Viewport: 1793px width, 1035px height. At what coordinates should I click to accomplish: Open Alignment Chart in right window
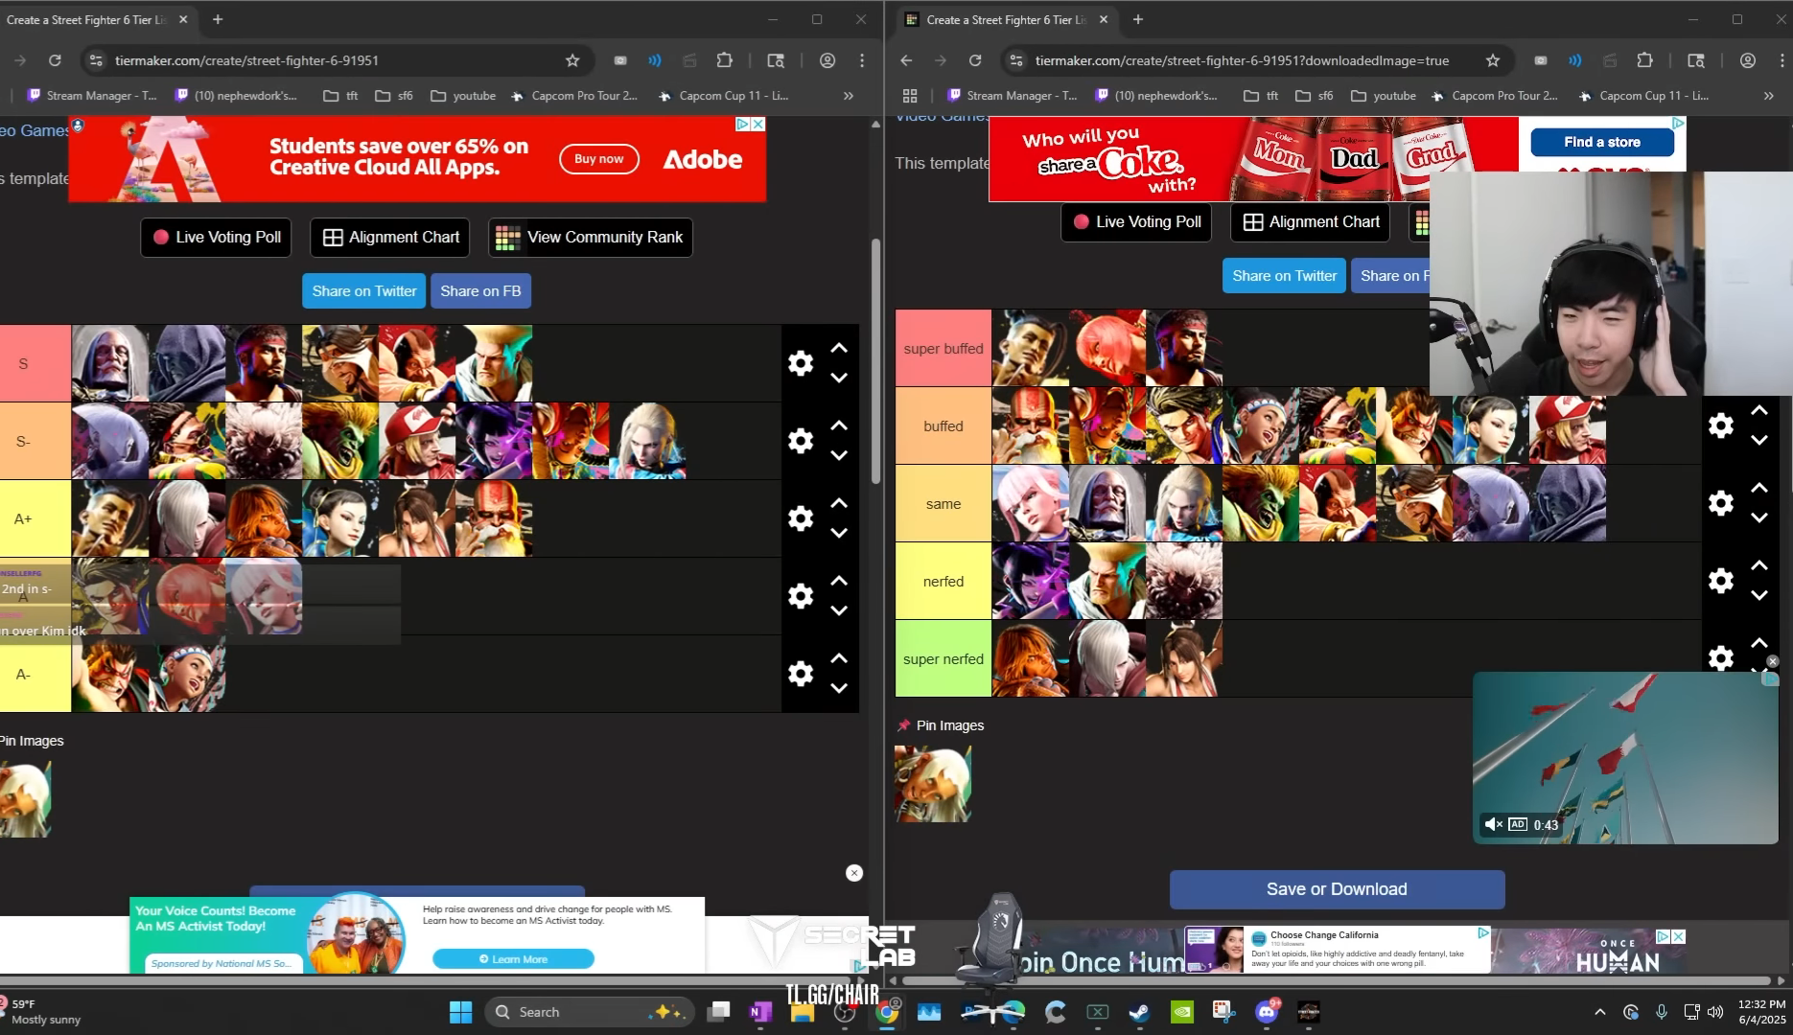click(x=1311, y=222)
